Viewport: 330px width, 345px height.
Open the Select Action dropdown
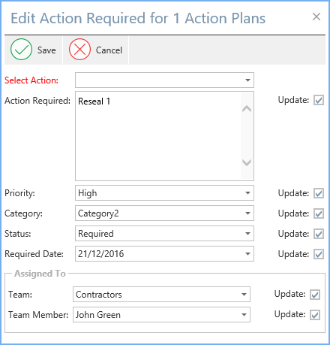pos(247,80)
